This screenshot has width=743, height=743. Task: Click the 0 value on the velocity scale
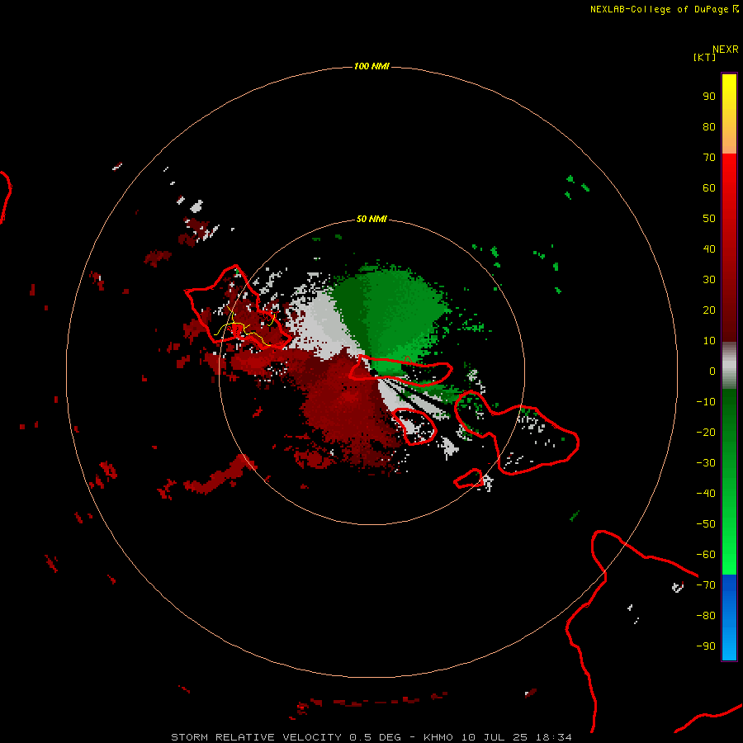(712, 371)
